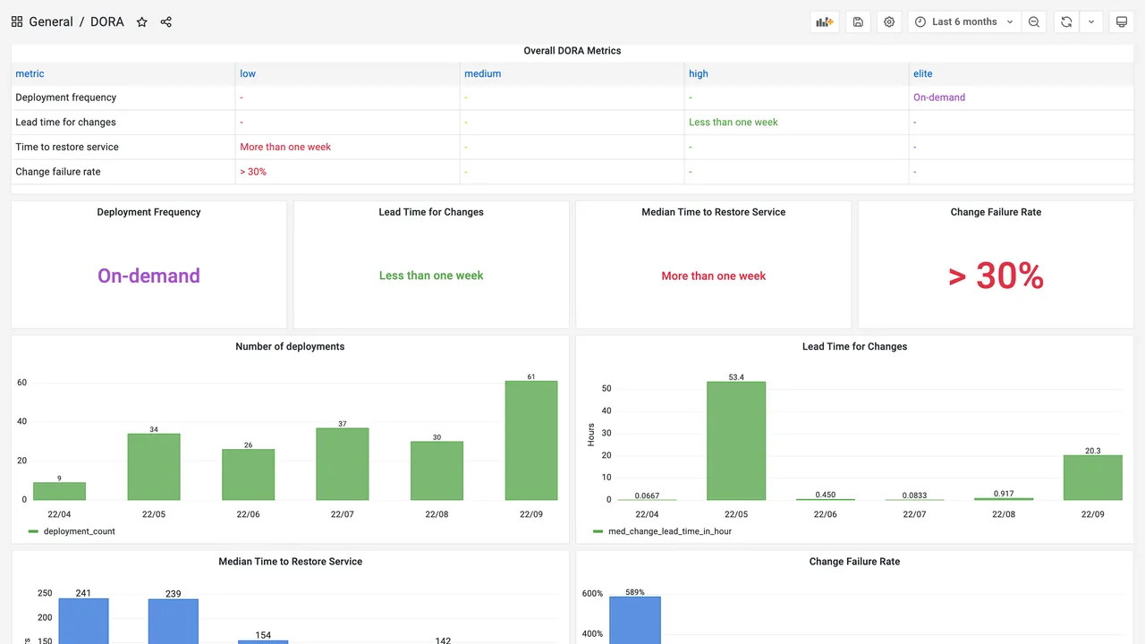Share the dashboard using the share icon
The width and height of the screenshot is (1145, 644).
(x=165, y=21)
